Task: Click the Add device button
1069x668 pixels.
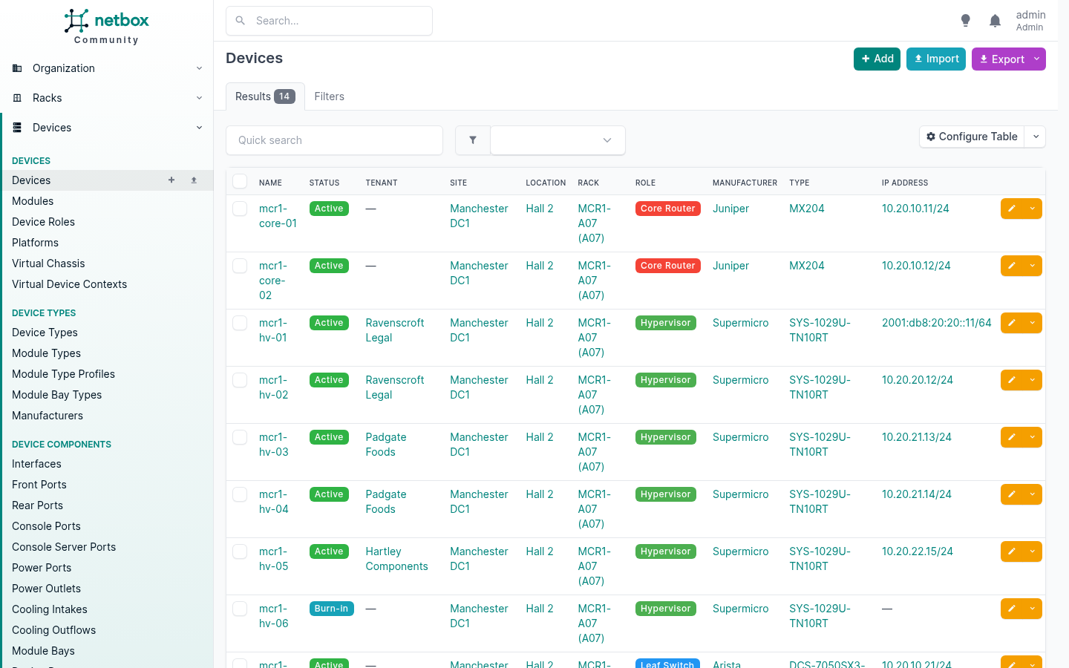Action: [x=877, y=59]
